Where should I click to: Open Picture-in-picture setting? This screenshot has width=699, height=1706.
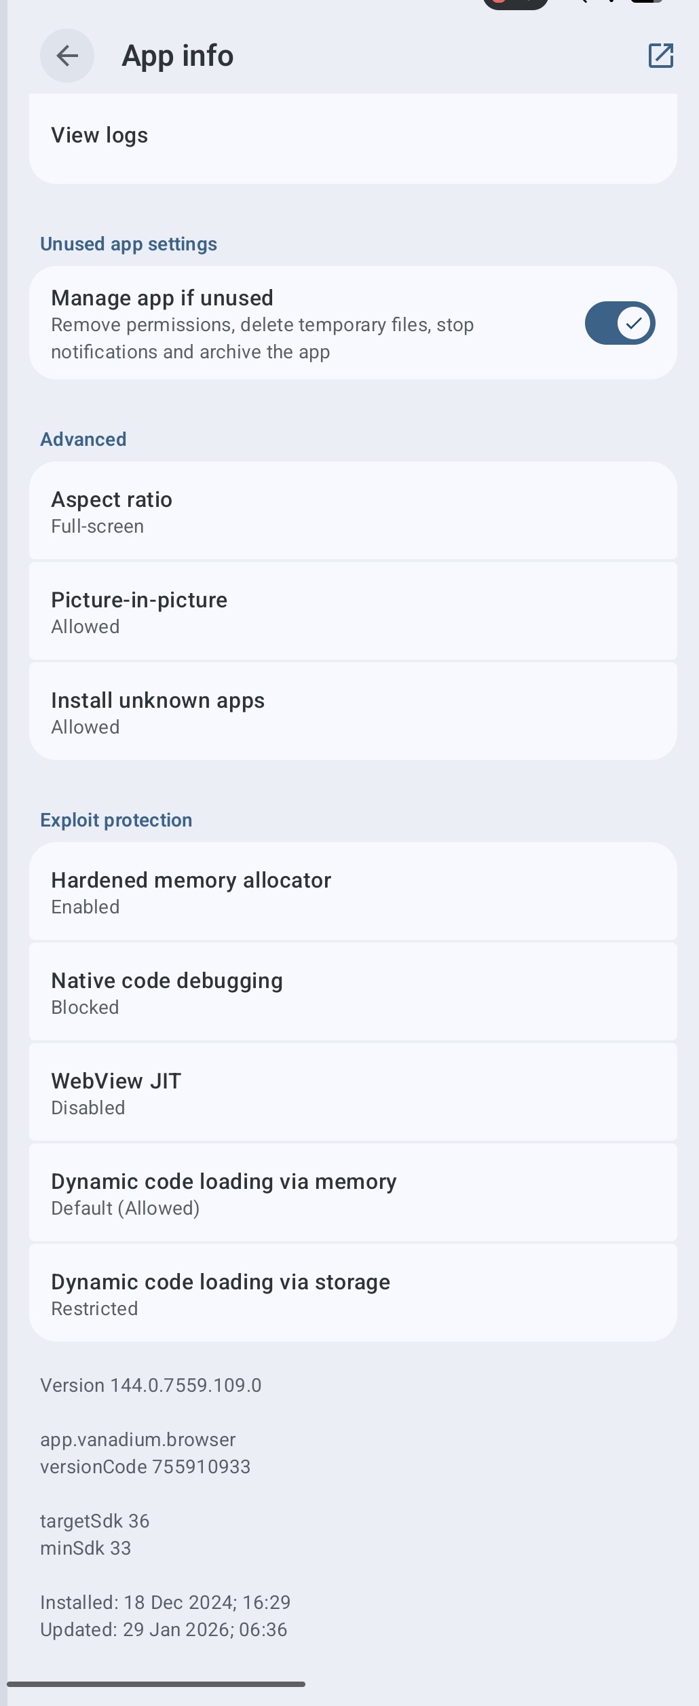click(353, 612)
